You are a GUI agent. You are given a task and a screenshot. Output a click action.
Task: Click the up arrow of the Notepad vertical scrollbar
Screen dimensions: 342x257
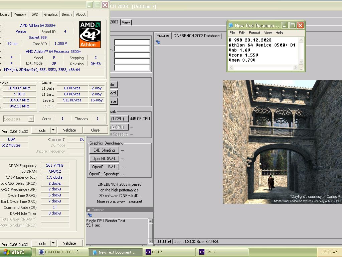[301, 40]
